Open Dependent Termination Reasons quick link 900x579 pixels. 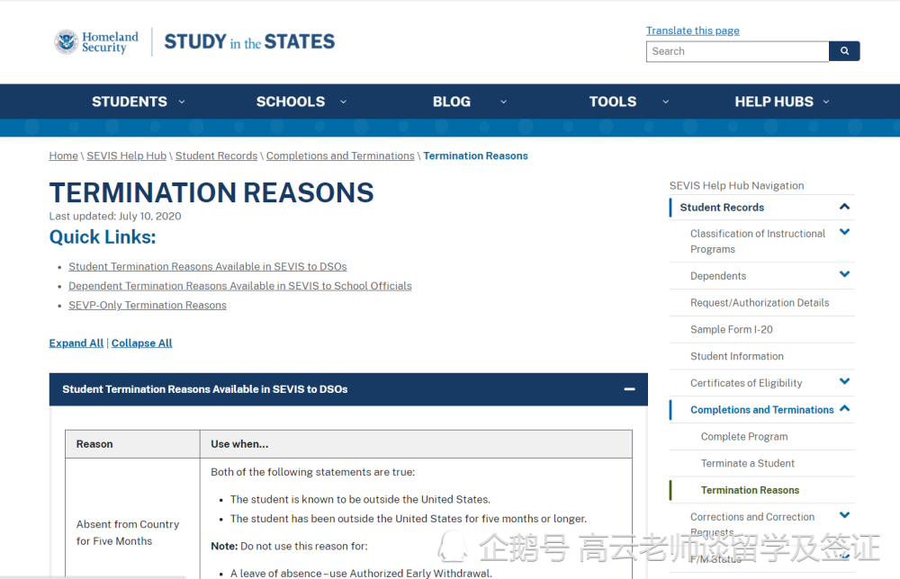pos(240,286)
